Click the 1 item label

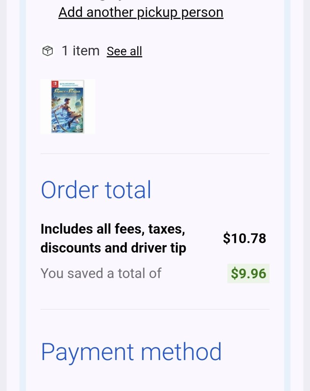click(80, 51)
